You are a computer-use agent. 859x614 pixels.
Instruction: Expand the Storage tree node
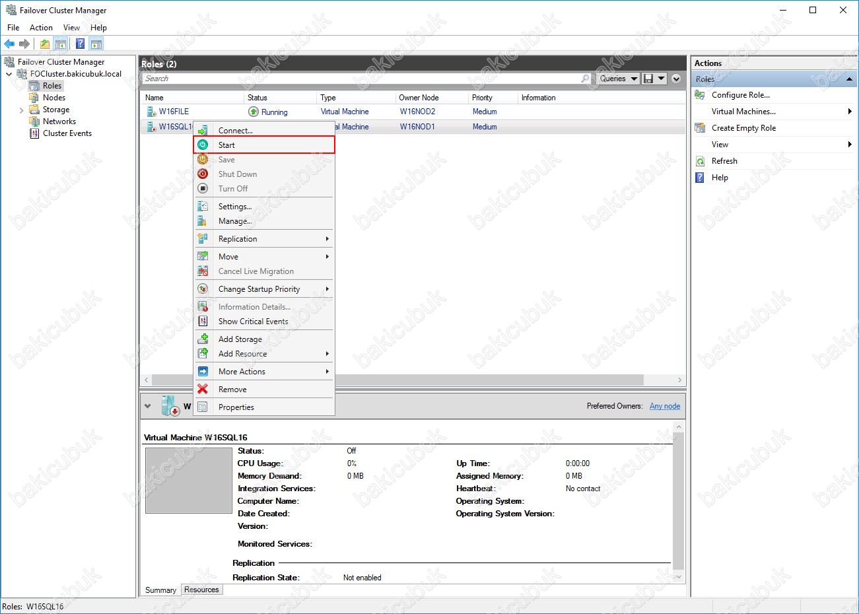21,110
